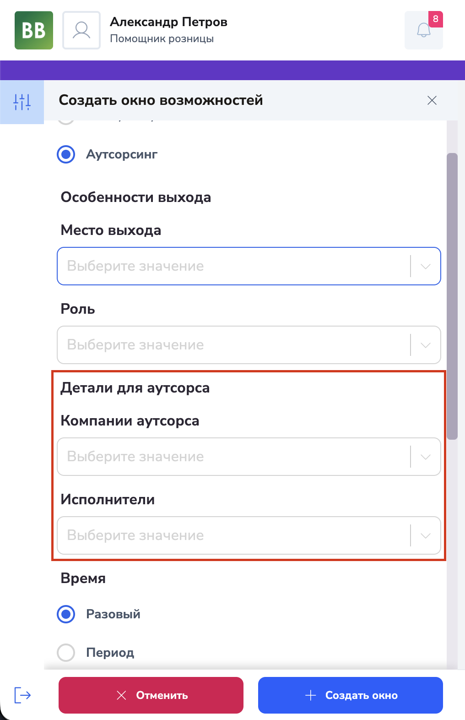
Task: Open notifications bell with badge 8
Action: coord(424,30)
